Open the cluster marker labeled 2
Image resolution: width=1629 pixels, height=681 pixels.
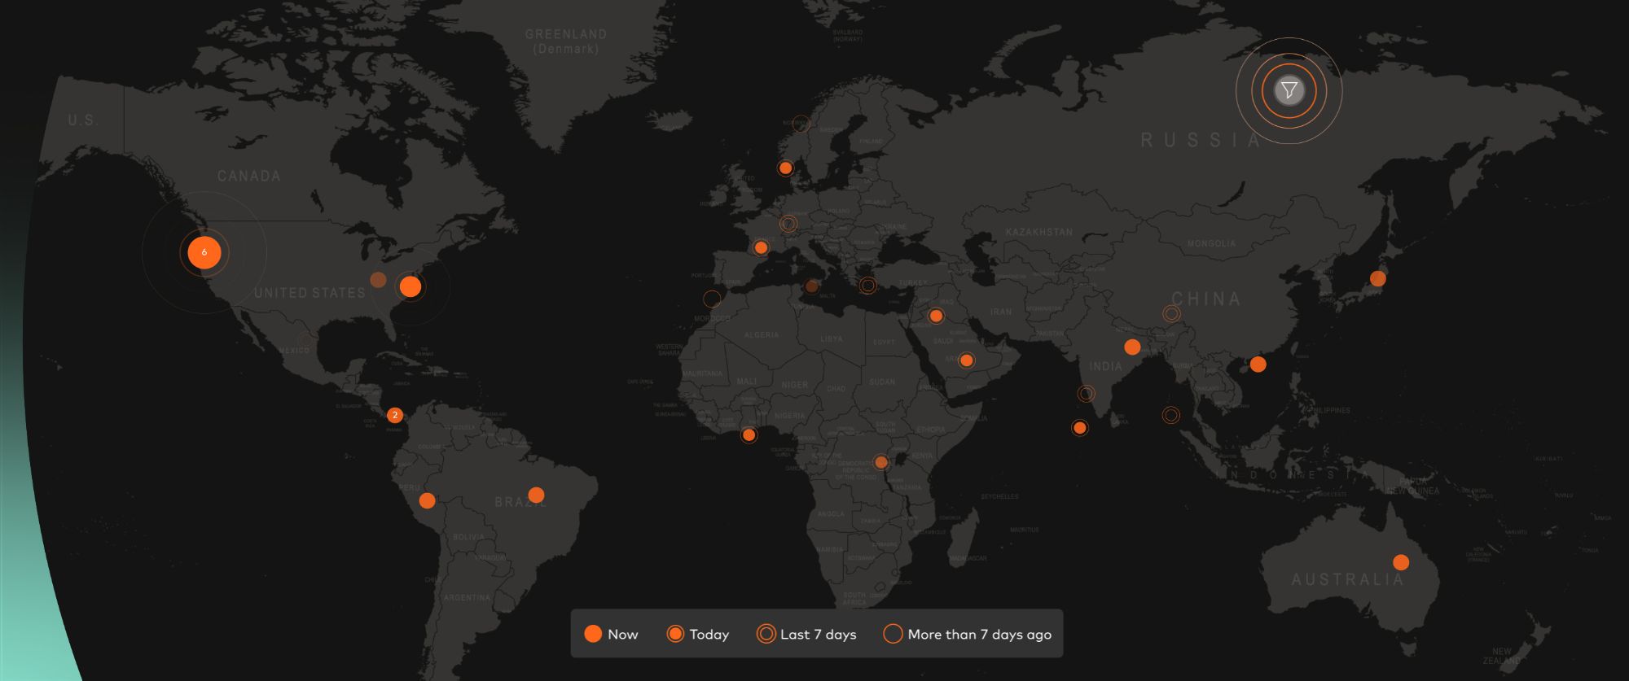[395, 415]
